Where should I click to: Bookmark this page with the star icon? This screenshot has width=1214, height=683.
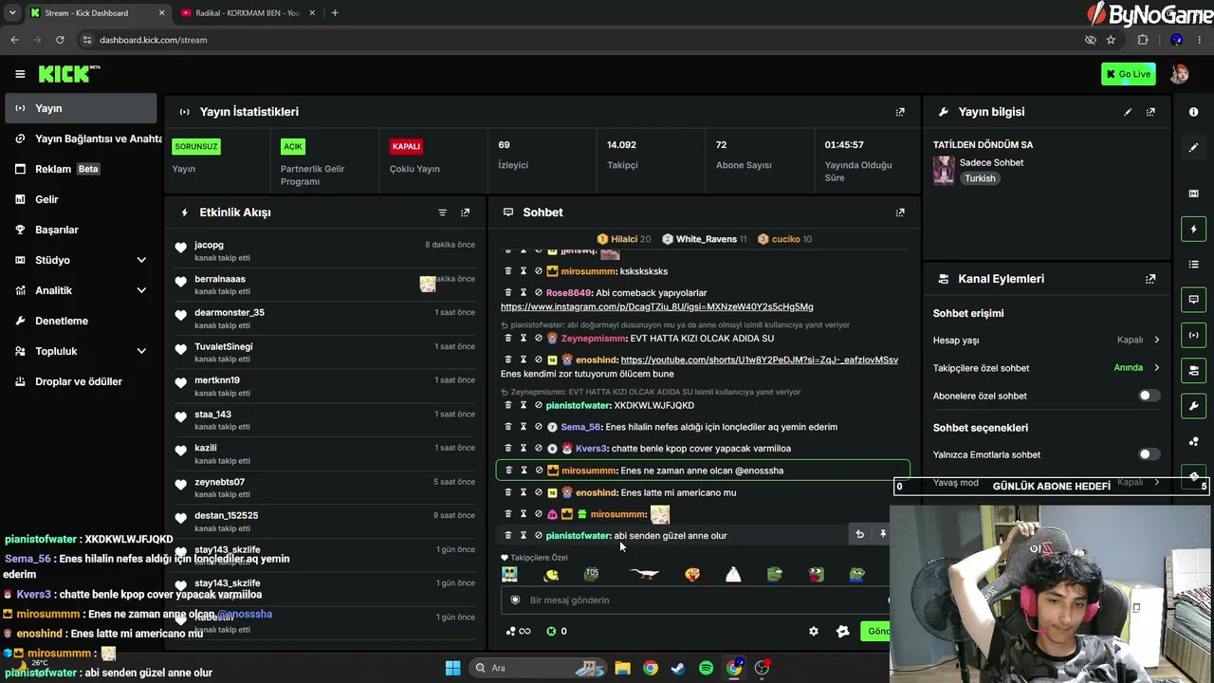pos(1111,40)
